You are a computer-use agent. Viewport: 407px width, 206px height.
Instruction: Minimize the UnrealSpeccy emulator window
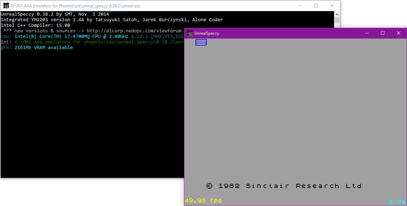(367, 33)
